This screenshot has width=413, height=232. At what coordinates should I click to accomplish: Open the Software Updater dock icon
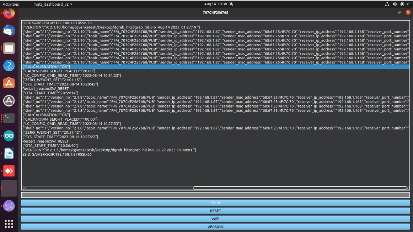click(9, 100)
